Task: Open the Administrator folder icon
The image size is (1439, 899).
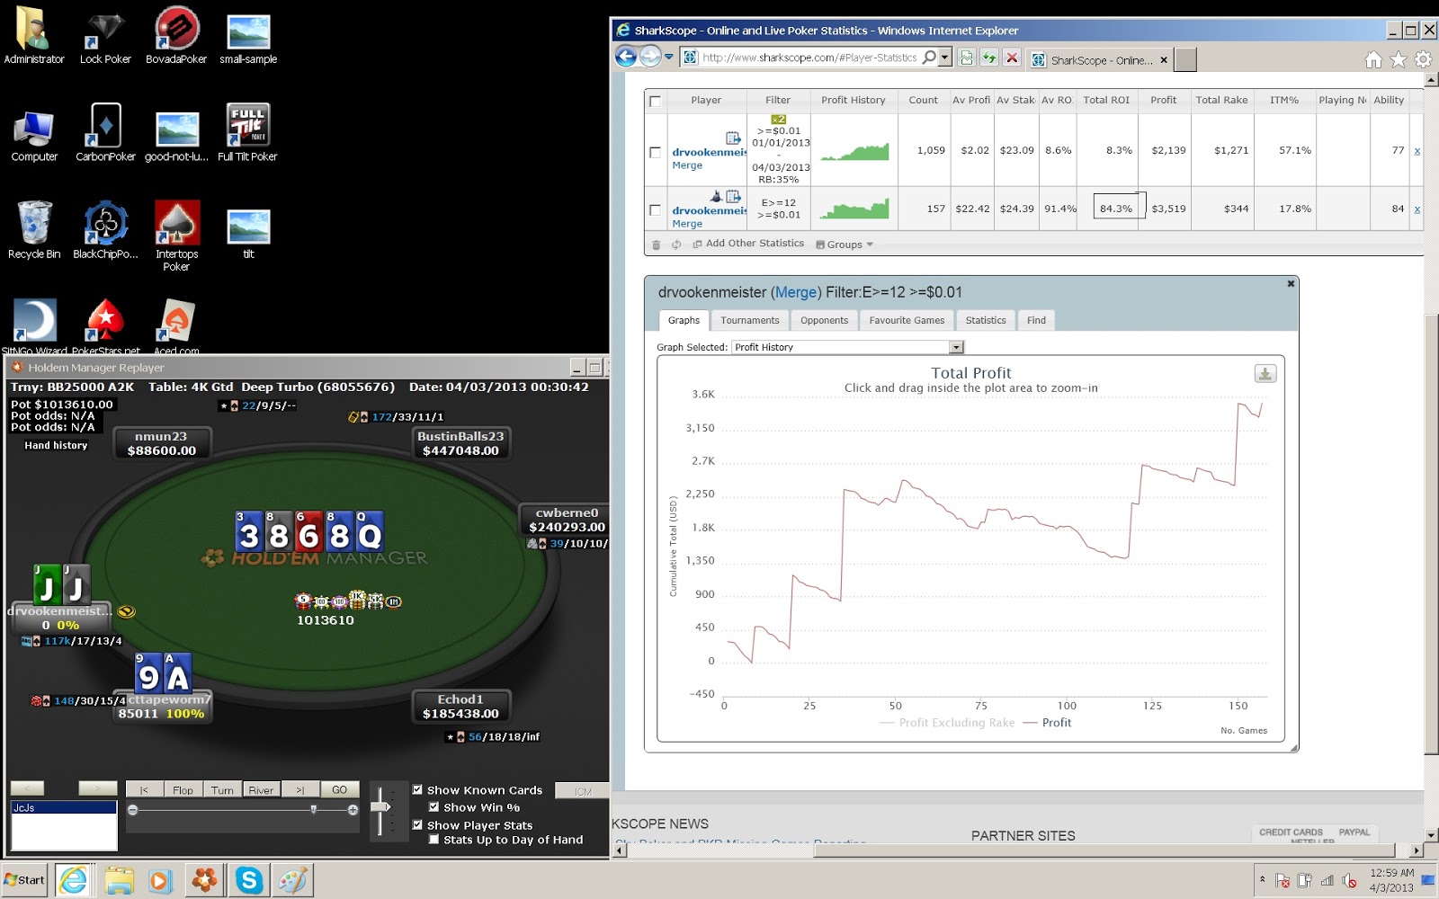Action: [x=34, y=36]
